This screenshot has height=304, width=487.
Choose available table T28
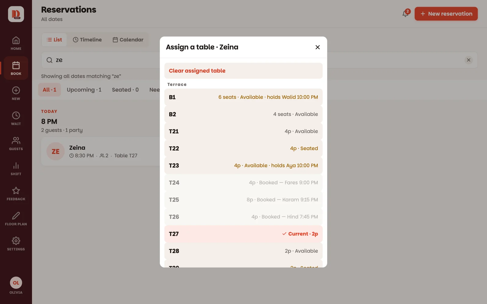(243, 251)
